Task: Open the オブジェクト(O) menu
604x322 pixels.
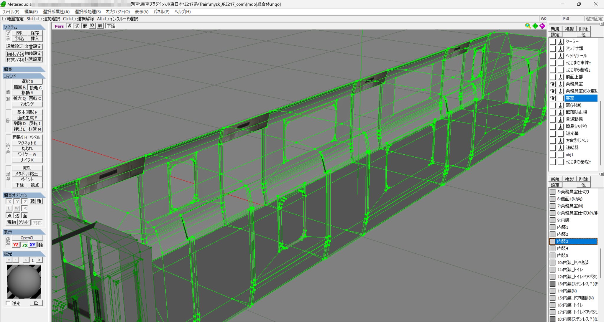Action: coord(118,11)
